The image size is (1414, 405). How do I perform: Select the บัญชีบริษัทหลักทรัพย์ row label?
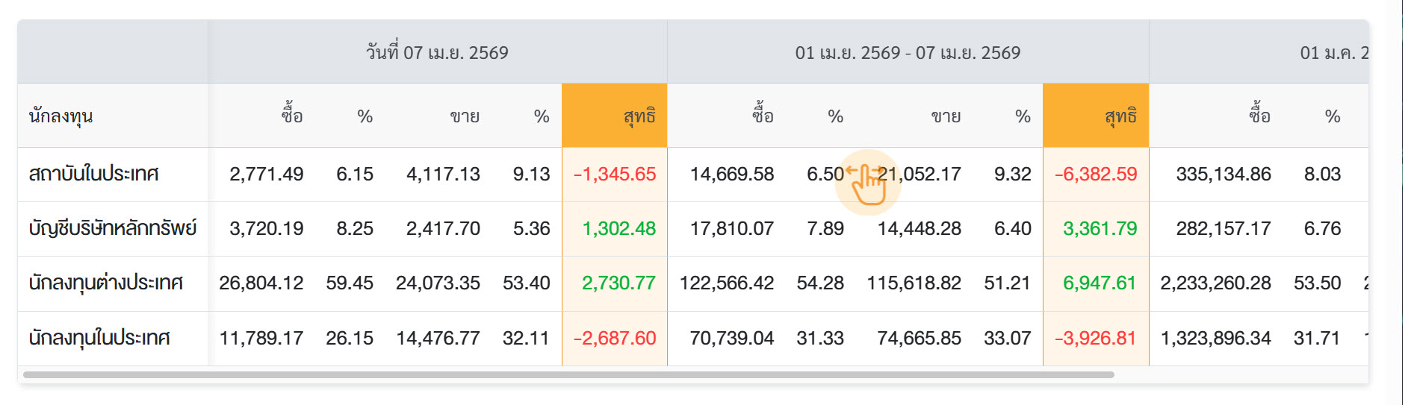pos(113,229)
